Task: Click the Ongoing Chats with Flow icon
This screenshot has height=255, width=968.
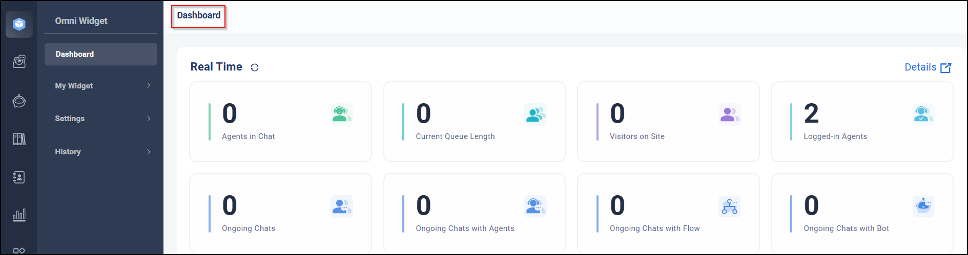Action: click(730, 206)
